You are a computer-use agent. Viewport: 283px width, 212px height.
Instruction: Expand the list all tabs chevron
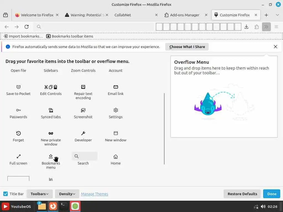(x=277, y=15)
